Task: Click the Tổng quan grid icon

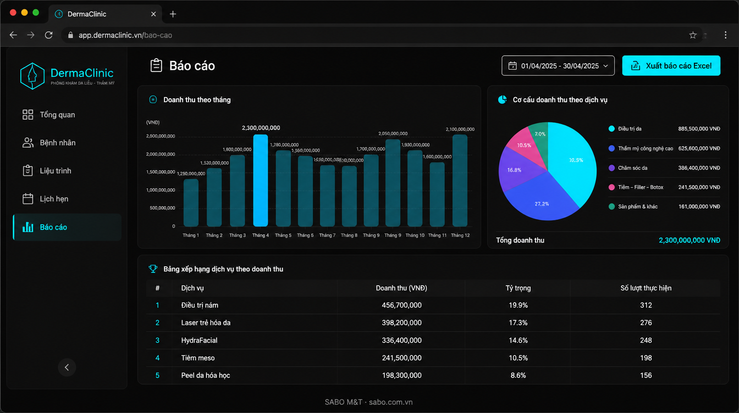Action: point(27,115)
